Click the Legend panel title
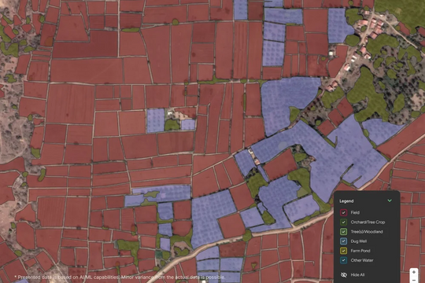This screenshot has width=425, height=283. tap(346, 201)
